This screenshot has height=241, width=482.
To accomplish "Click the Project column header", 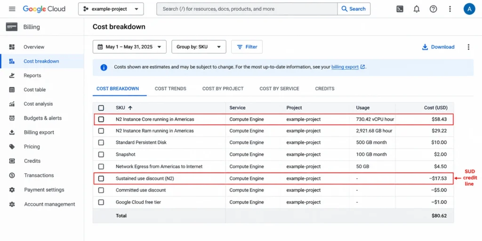I will [x=294, y=108].
